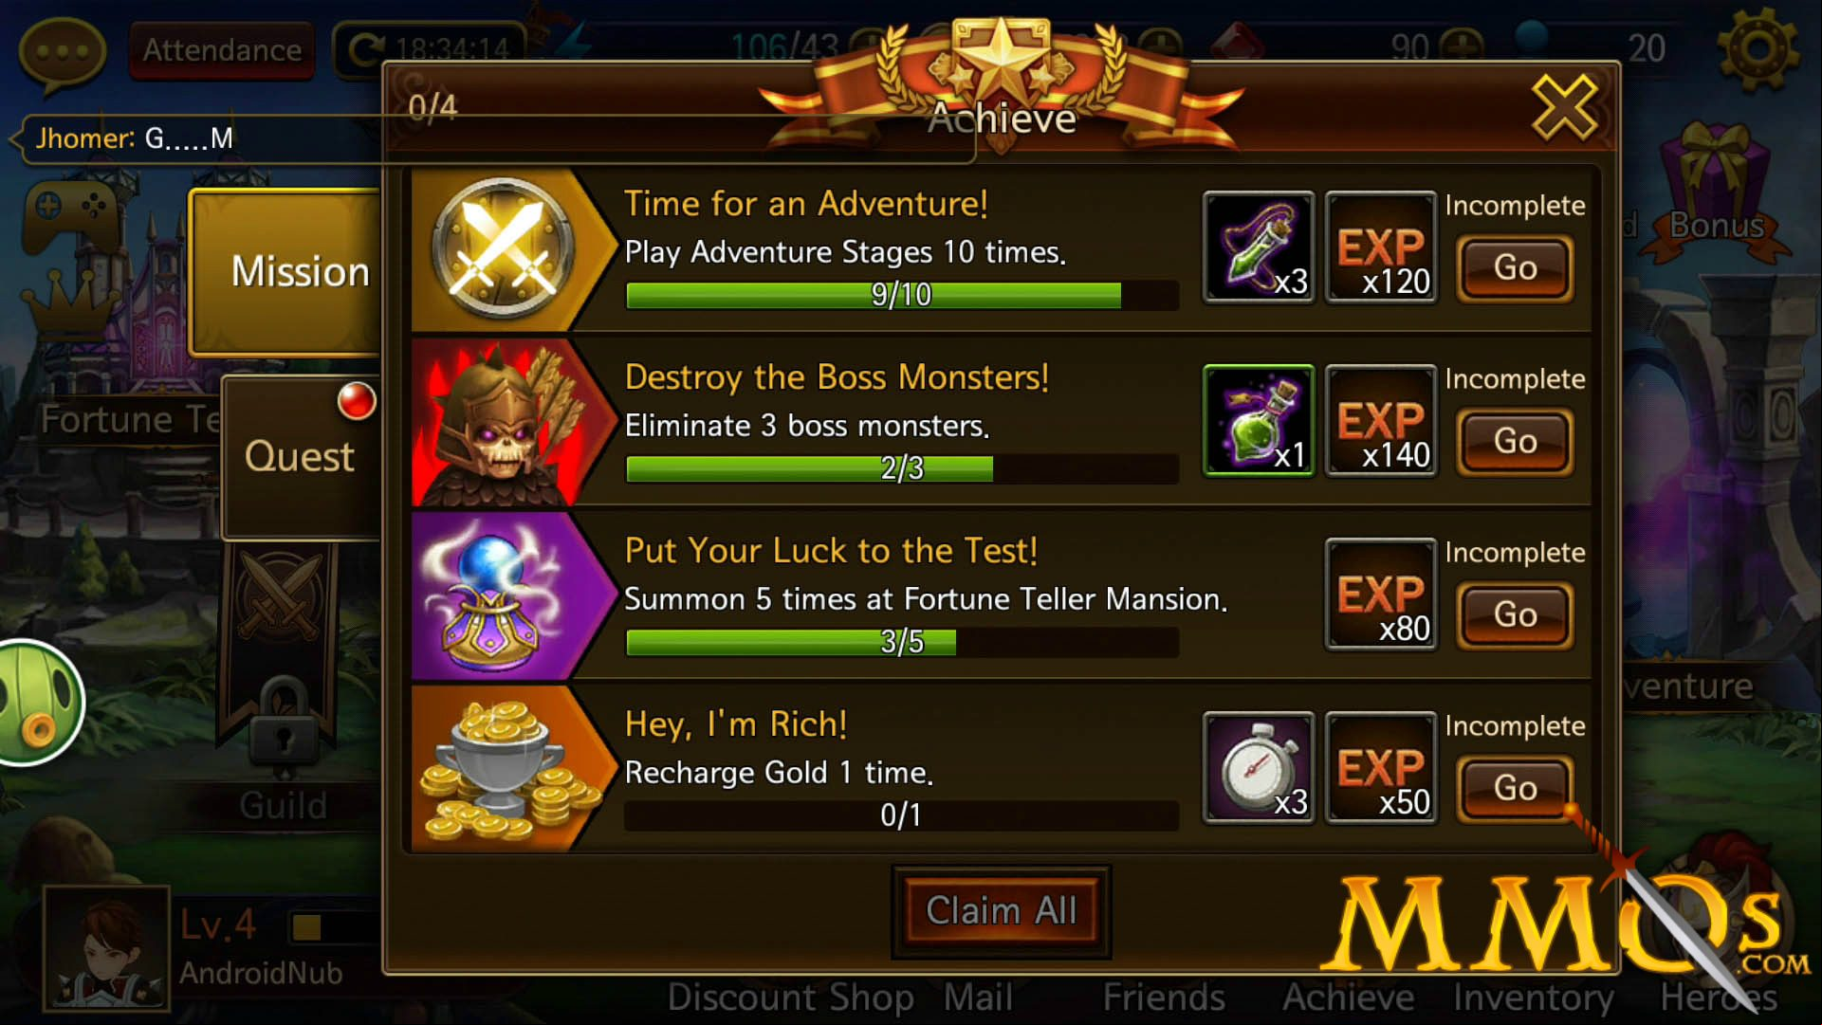The width and height of the screenshot is (1822, 1025).
Task: Select the gold coins trophy achievement icon
Action: (503, 770)
